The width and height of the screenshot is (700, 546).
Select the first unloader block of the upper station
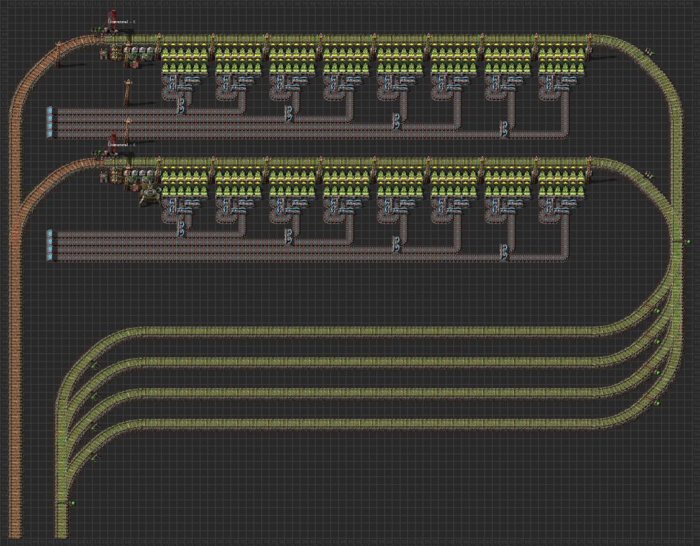pos(185,59)
